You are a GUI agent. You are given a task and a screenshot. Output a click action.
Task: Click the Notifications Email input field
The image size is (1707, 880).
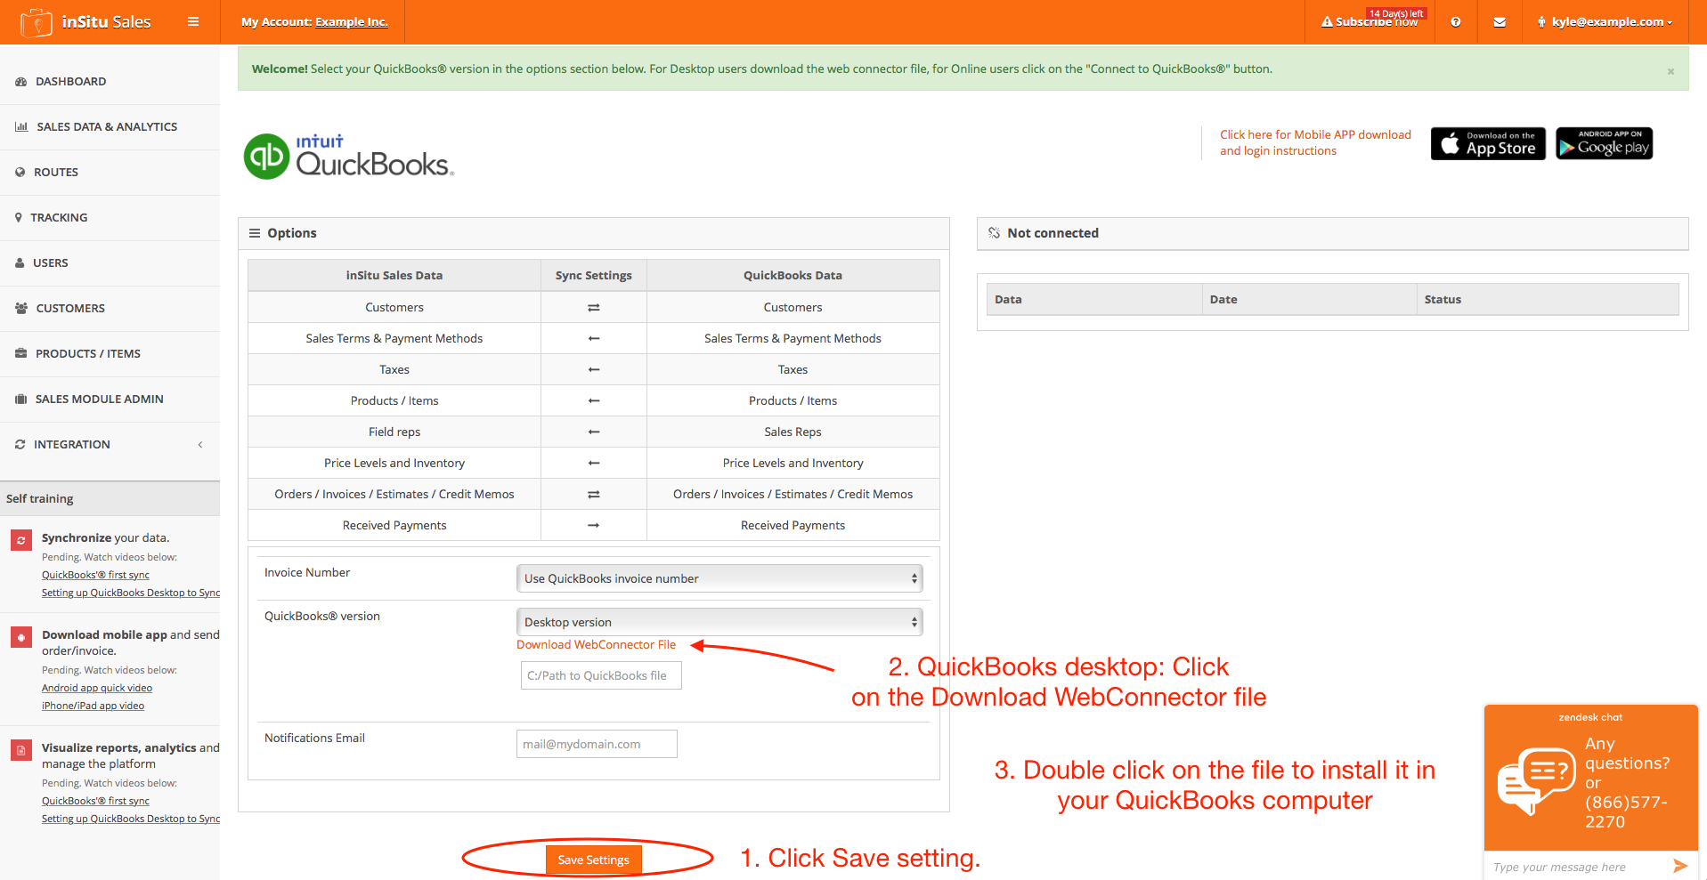596,745
